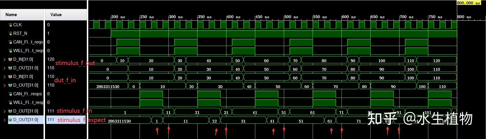The height and width of the screenshot is (139, 486).
Task: Select the highlighted D_OUT[31:0] name
Action: pyautogui.click(x=26, y=120)
